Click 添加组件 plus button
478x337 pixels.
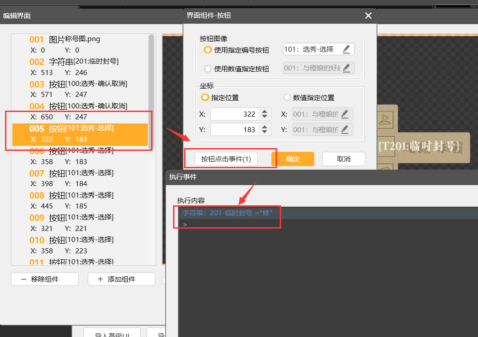(x=121, y=279)
